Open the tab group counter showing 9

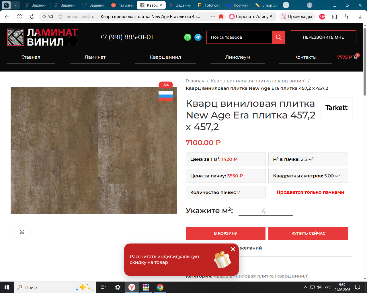[7, 5]
